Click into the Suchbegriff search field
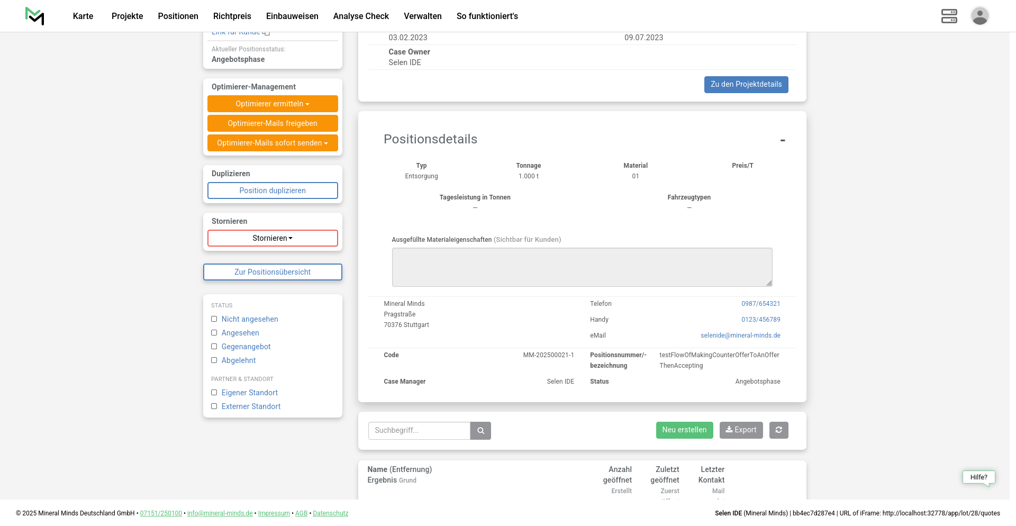Screen dimensions: 1016x526 419,431
